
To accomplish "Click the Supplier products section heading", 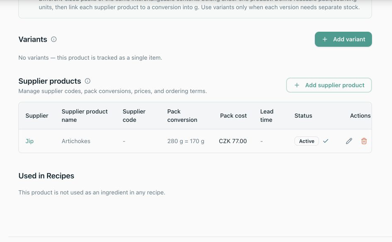I will coord(50,81).
